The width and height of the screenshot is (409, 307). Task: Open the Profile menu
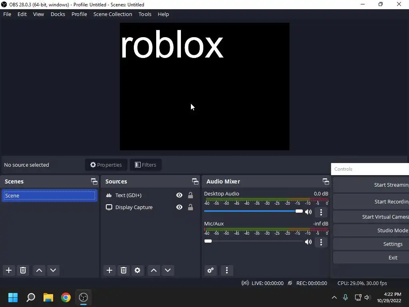pyautogui.click(x=79, y=14)
